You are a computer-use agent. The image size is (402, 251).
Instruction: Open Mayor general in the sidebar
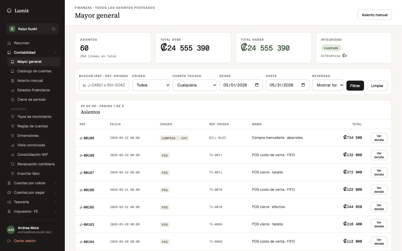34,62
